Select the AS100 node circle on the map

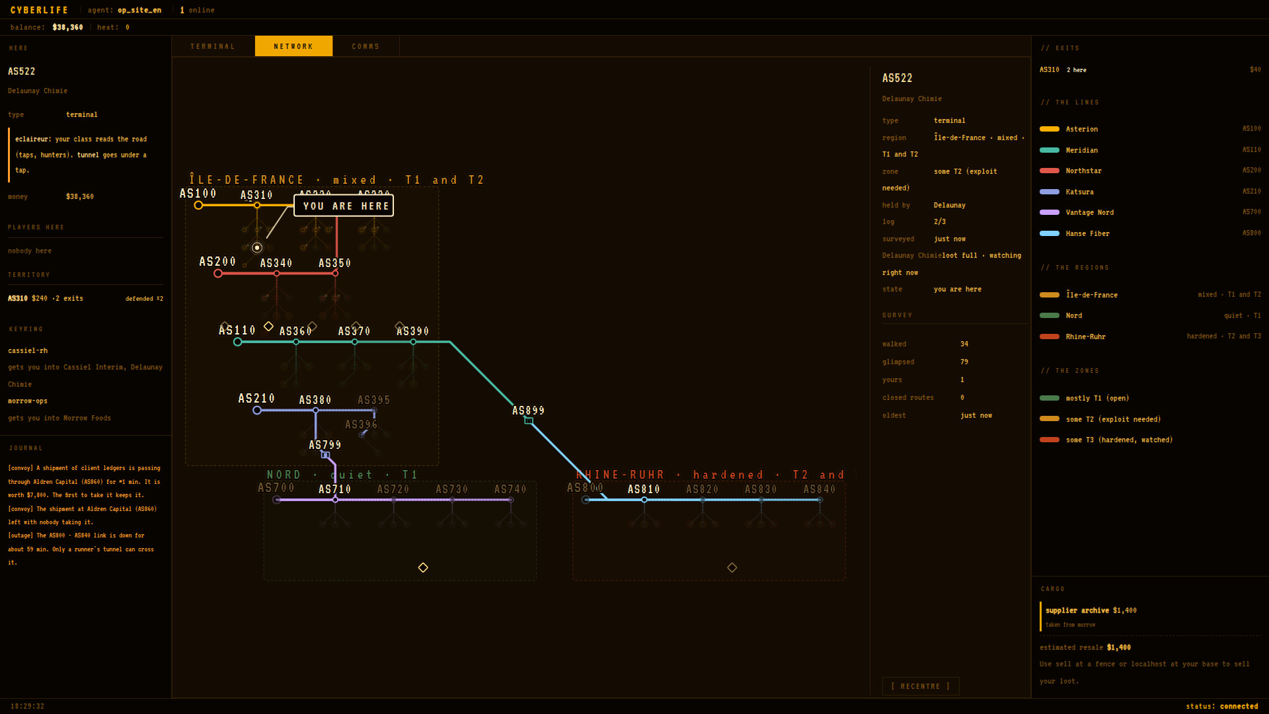pos(198,205)
